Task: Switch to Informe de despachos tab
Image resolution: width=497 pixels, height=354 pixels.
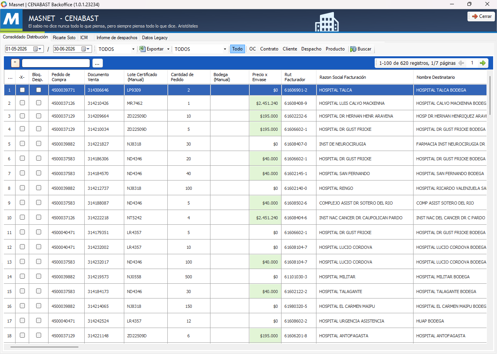Action: click(117, 38)
